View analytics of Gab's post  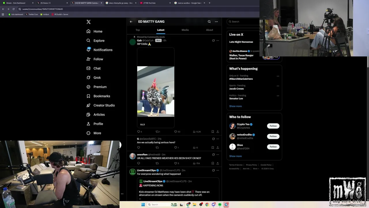[x=197, y=132]
